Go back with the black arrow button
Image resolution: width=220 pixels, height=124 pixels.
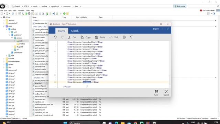click(x=2, y=6)
